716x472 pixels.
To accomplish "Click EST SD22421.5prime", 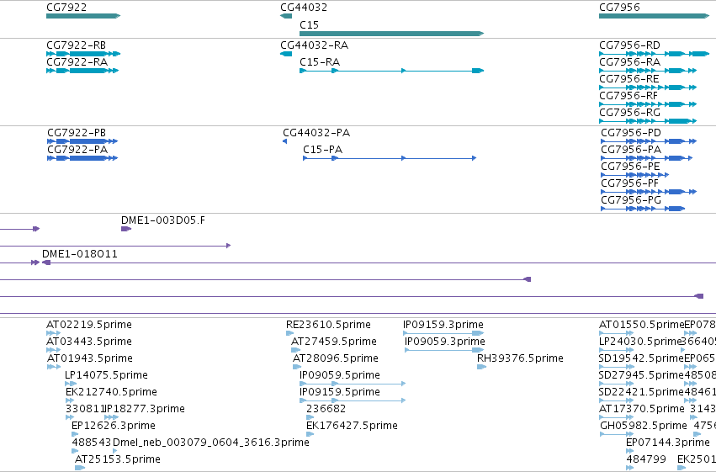I will point(641,392).
